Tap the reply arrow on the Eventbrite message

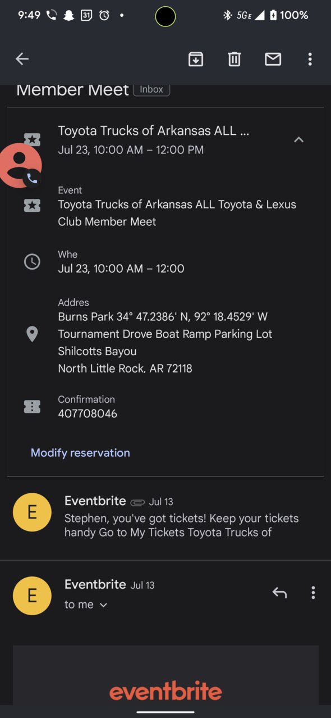coord(279,593)
